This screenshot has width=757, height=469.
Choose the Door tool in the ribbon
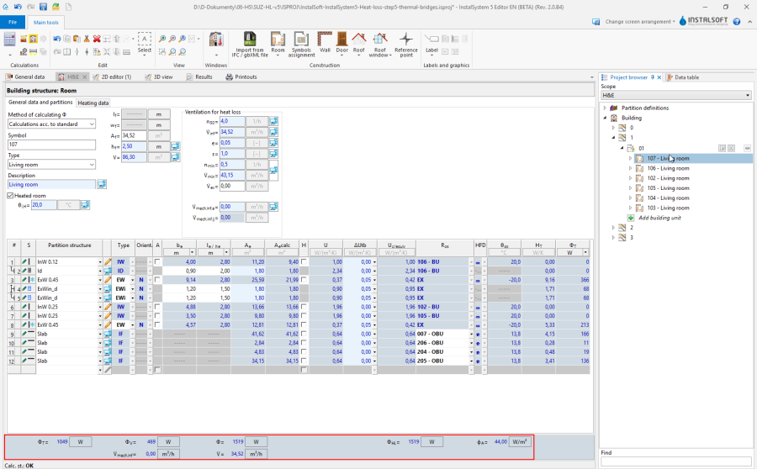341,40
